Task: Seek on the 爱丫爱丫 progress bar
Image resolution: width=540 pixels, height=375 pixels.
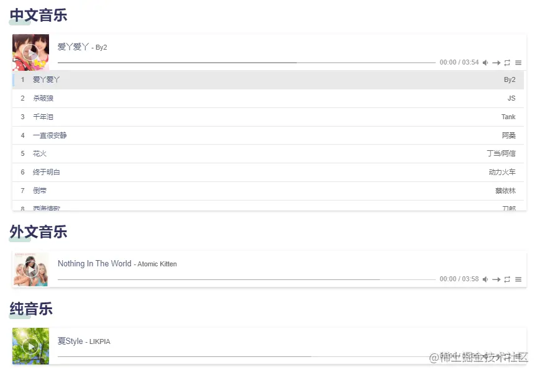Action: (x=246, y=63)
